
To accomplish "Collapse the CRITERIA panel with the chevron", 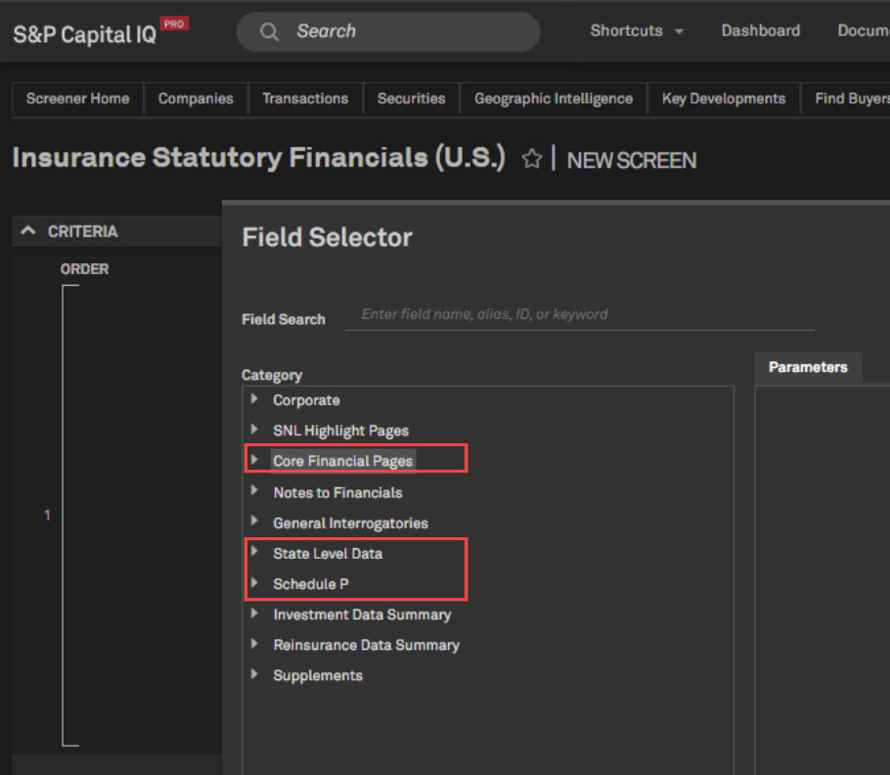I will (27, 231).
